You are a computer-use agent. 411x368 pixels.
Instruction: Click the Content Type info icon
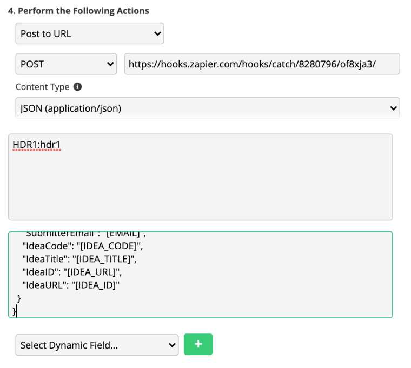coord(77,86)
